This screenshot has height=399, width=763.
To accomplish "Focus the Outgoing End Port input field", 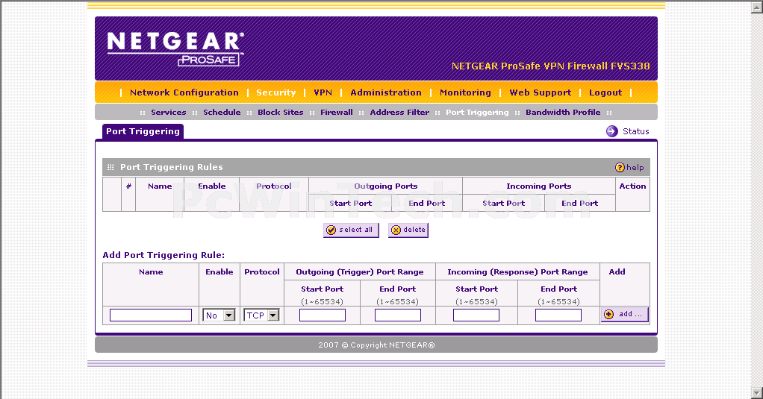I will point(398,315).
